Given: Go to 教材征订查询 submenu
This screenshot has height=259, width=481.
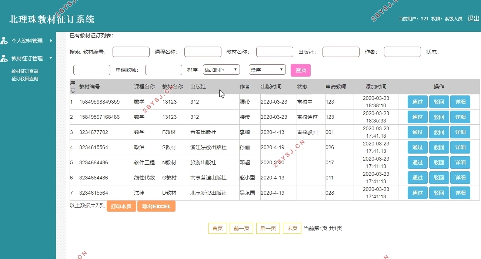Looking at the screenshot, I should 25,71.
